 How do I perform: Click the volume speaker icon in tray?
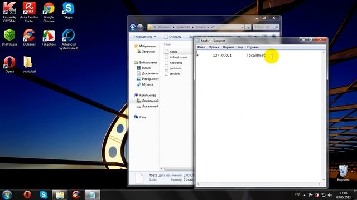[330, 195]
